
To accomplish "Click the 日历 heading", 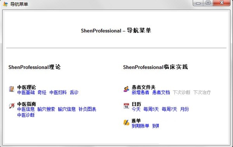I will (136, 104).
